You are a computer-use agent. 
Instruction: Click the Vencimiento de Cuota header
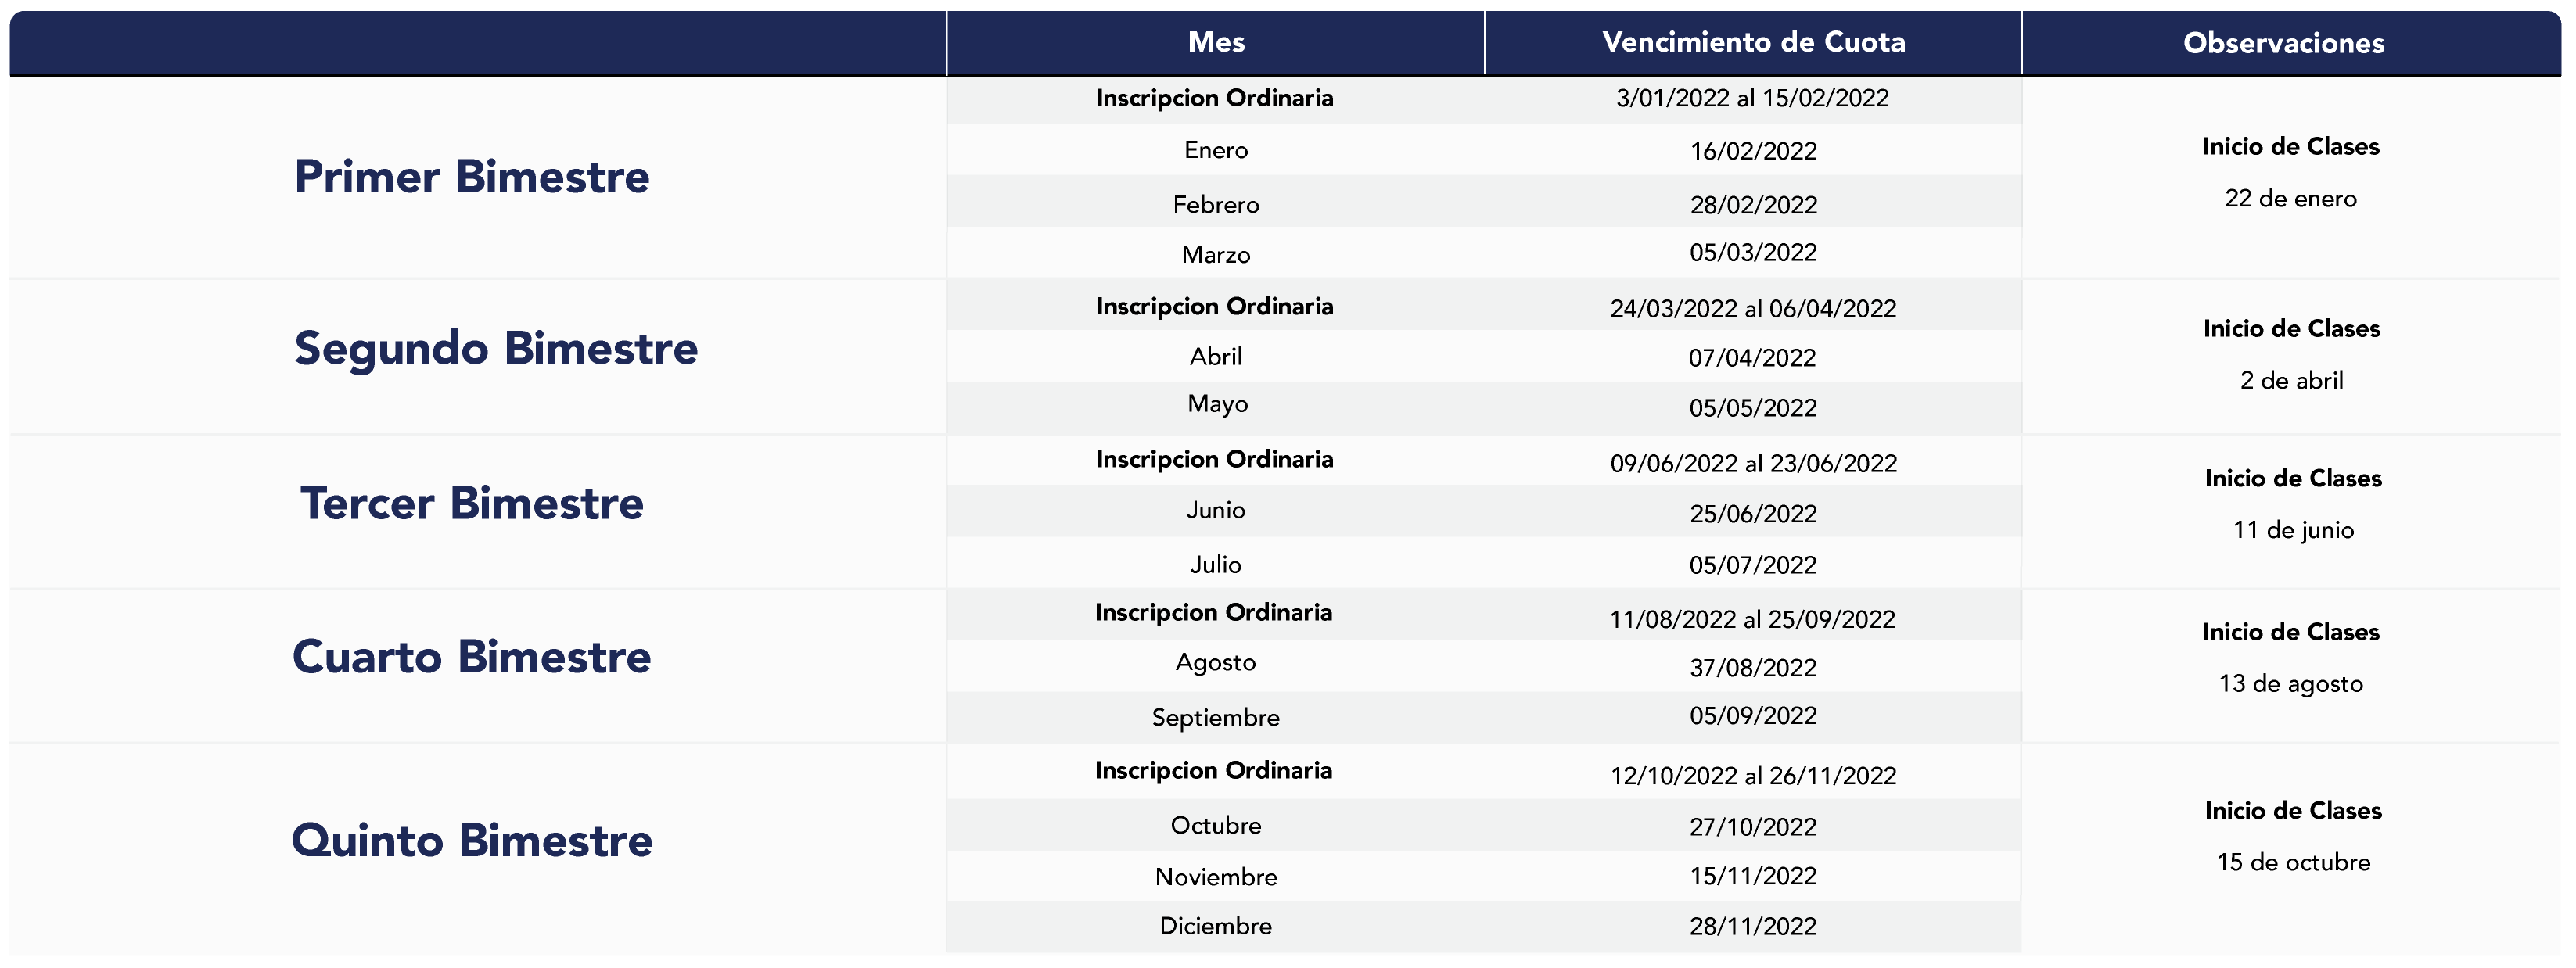pyautogui.click(x=1754, y=42)
